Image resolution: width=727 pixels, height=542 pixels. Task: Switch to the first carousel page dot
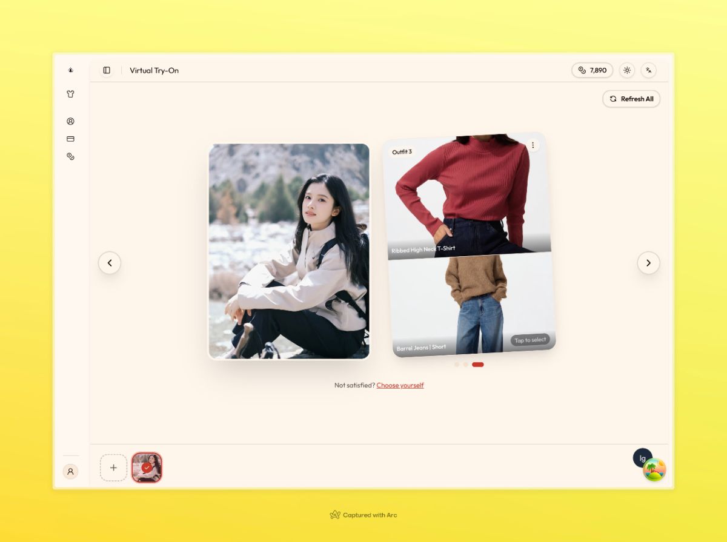[457, 365]
